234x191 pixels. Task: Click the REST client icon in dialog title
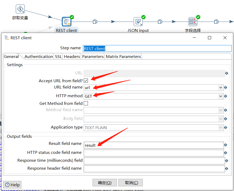pos(6,38)
